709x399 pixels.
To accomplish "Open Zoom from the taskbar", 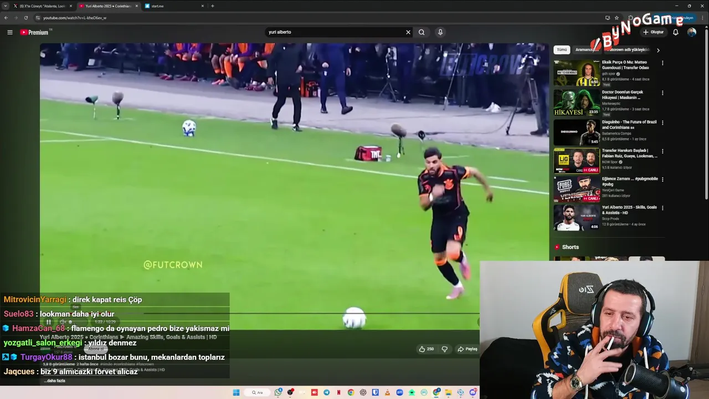I will 399,392.
